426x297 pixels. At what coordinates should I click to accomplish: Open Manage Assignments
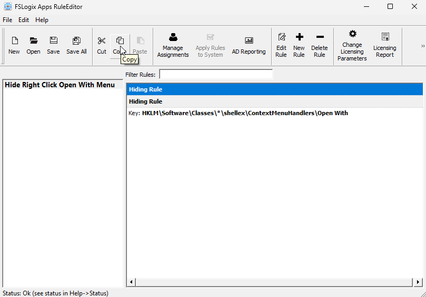(x=173, y=46)
